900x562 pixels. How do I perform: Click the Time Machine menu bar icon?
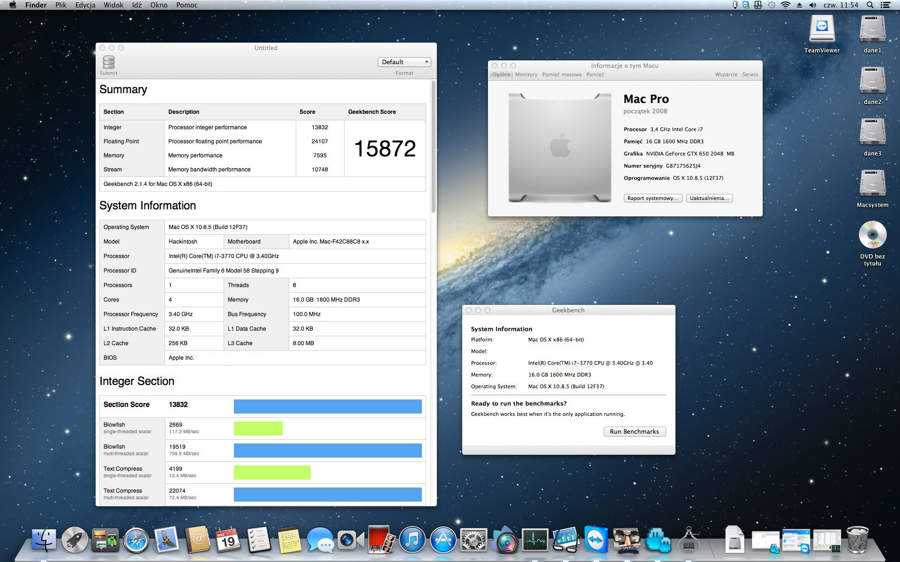click(x=772, y=5)
